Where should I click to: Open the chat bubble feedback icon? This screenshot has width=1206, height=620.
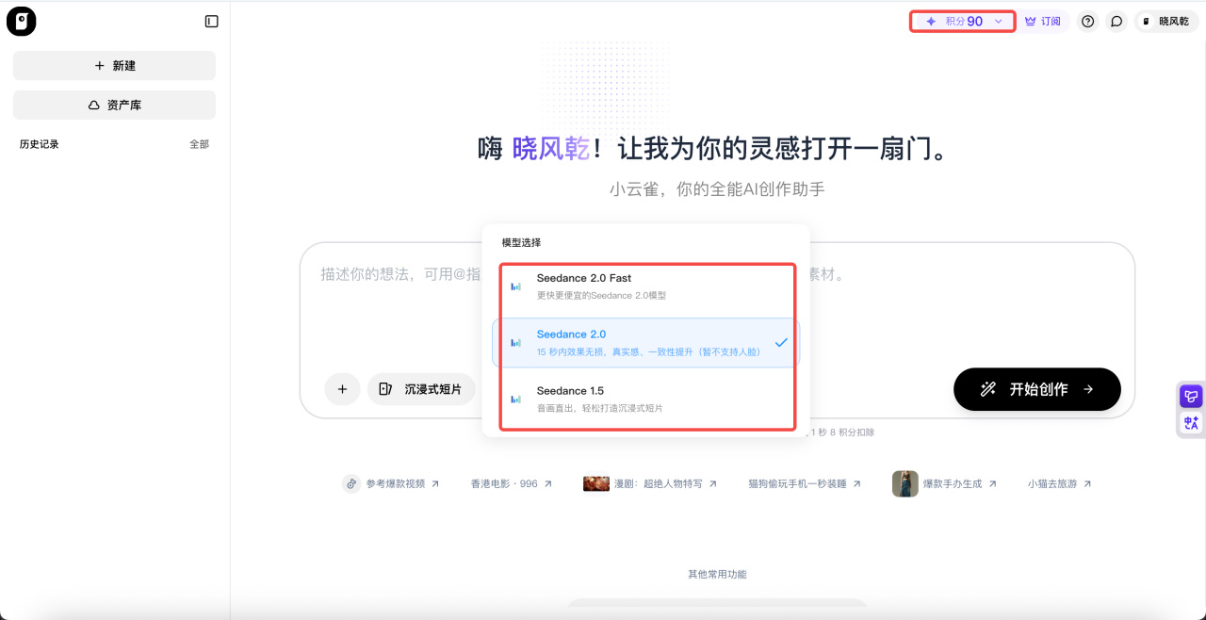[x=1116, y=21]
